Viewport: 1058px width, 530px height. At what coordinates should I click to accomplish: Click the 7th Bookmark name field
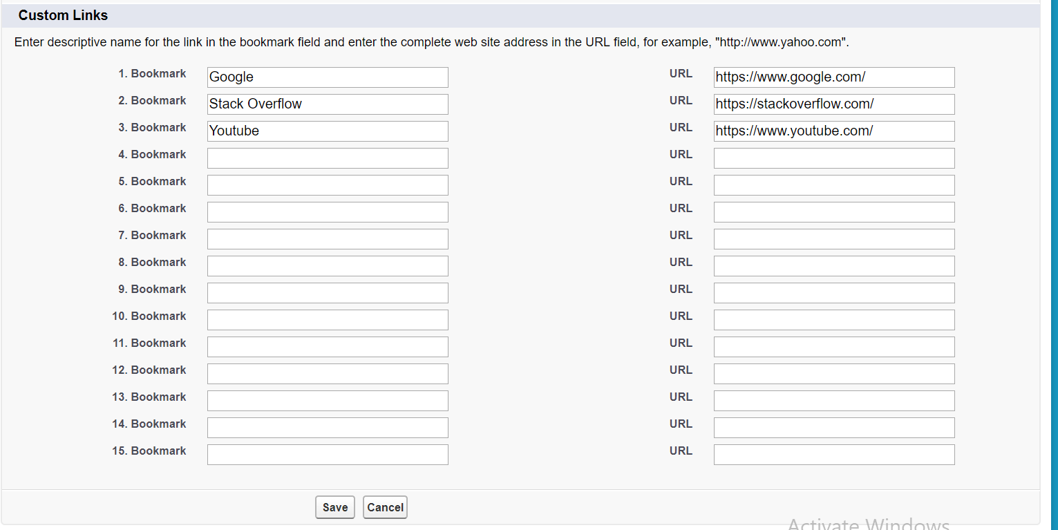pyautogui.click(x=328, y=239)
